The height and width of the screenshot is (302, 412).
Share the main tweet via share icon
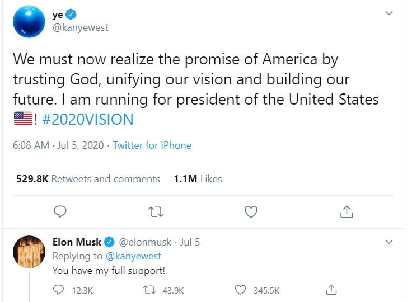(x=347, y=211)
